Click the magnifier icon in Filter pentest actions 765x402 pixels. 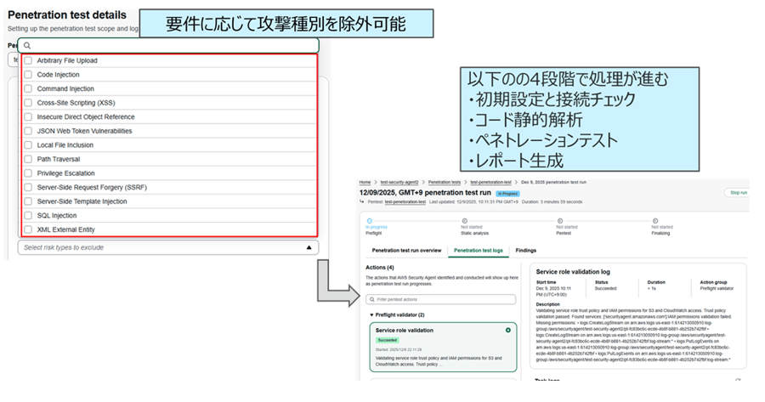click(371, 300)
